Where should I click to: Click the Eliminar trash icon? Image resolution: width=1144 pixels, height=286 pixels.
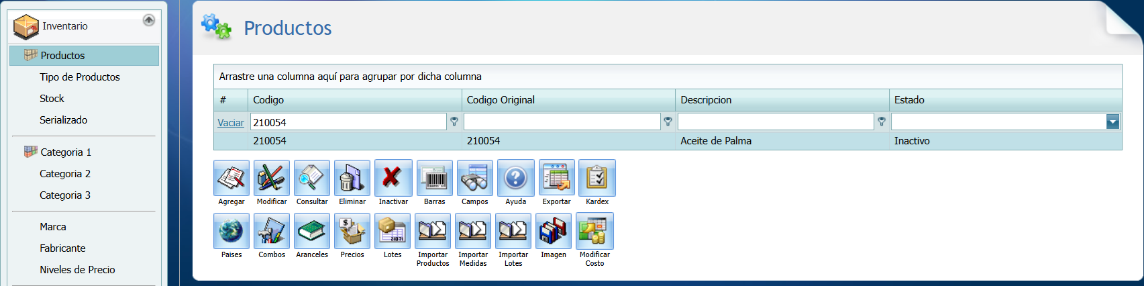[352, 178]
